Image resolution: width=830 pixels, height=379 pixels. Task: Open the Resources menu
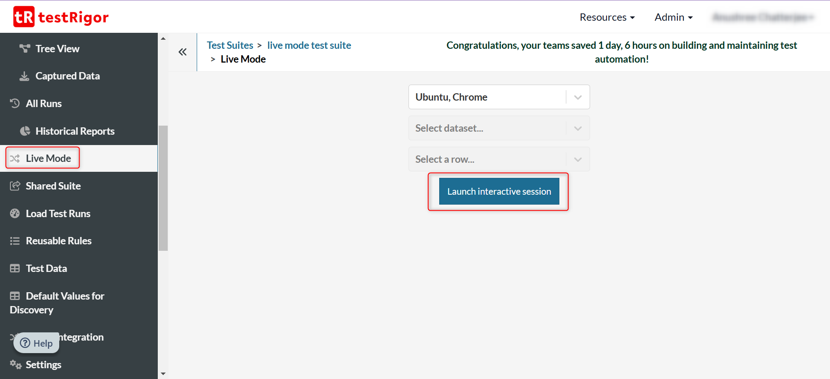[607, 17]
